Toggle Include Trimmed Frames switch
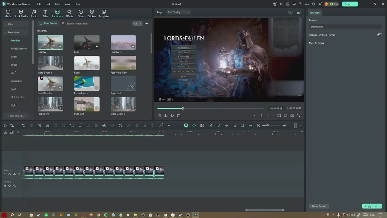The height and width of the screenshot is (218, 387). point(379,35)
